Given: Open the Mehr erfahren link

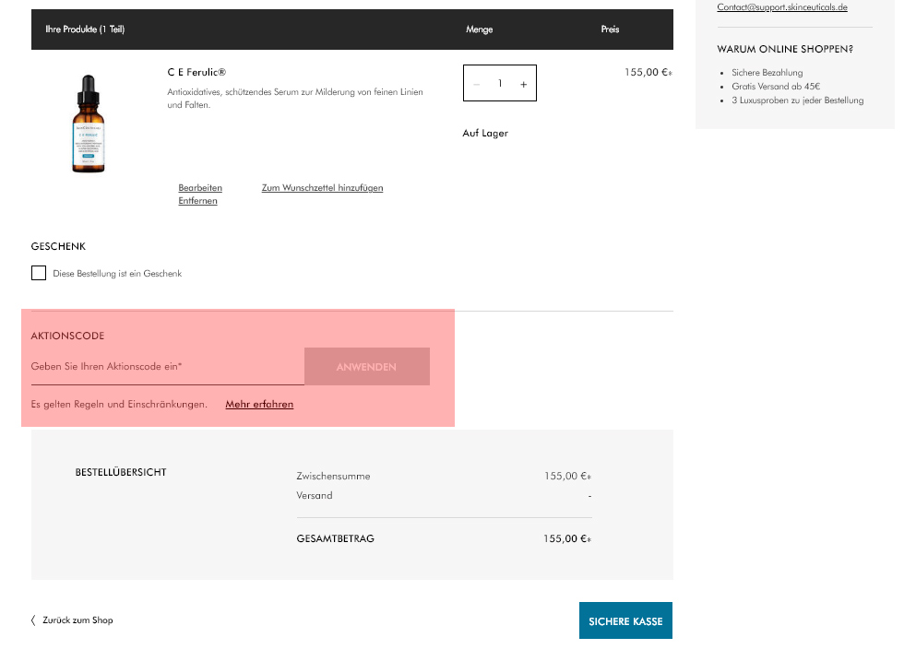Looking at the screenshot, I should click(259, 404).
